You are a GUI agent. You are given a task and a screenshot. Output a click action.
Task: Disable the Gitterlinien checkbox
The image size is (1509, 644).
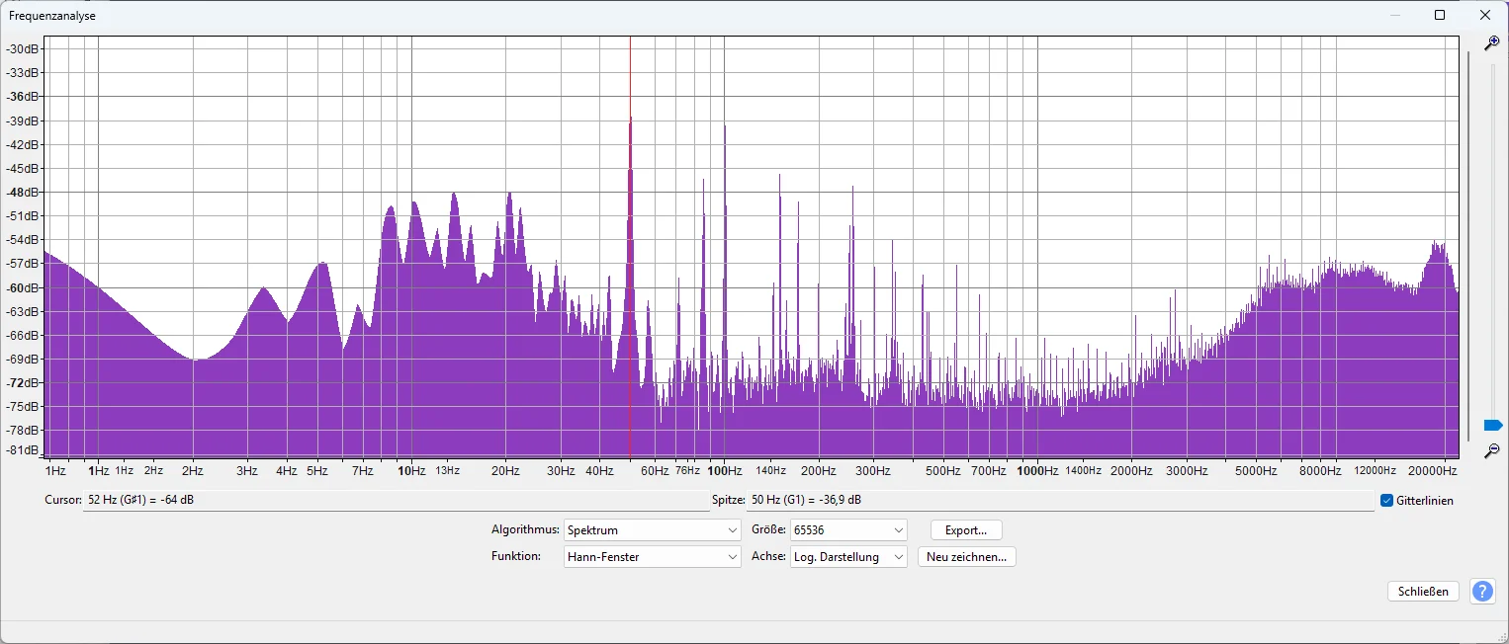1386,501
